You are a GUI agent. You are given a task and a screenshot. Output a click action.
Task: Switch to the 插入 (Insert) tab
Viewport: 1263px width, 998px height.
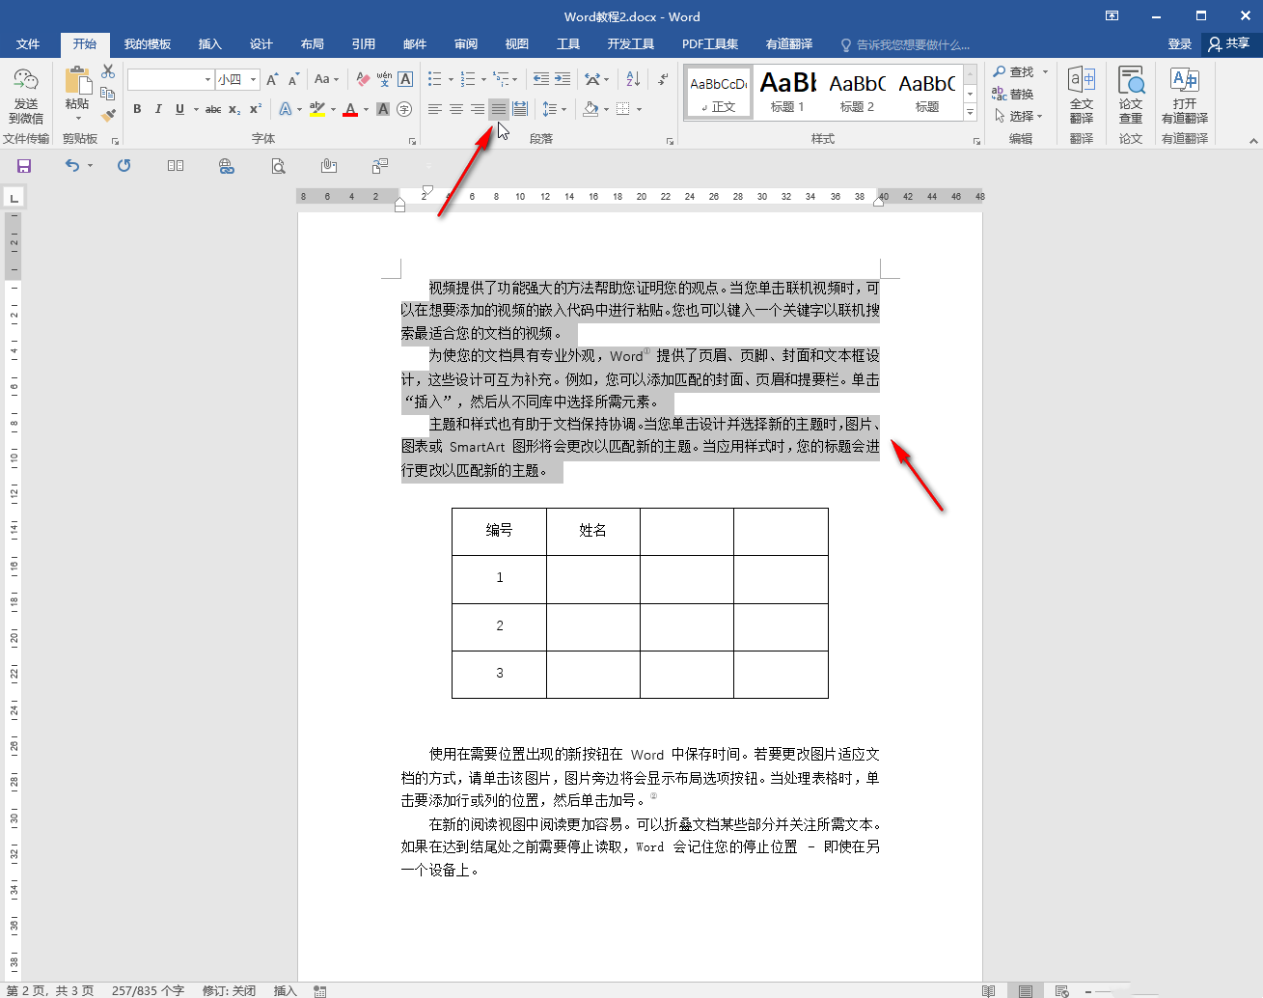pos(209,44)
